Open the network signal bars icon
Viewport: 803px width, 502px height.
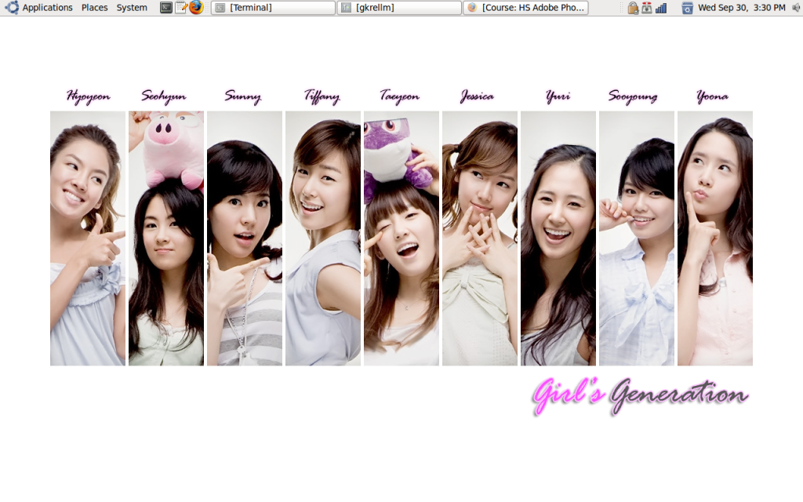[x=661, y=8]
